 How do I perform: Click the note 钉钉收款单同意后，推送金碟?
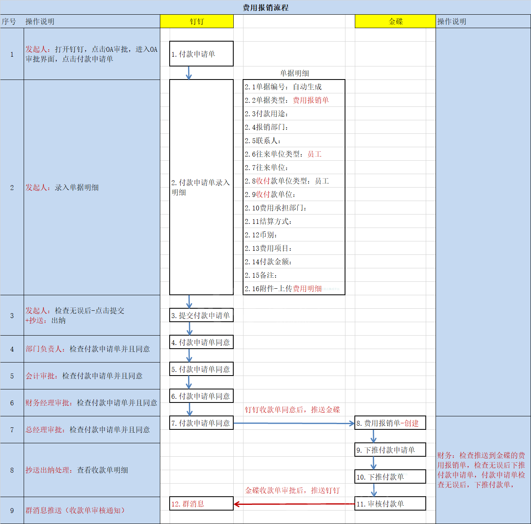click(x=292, y=409)
